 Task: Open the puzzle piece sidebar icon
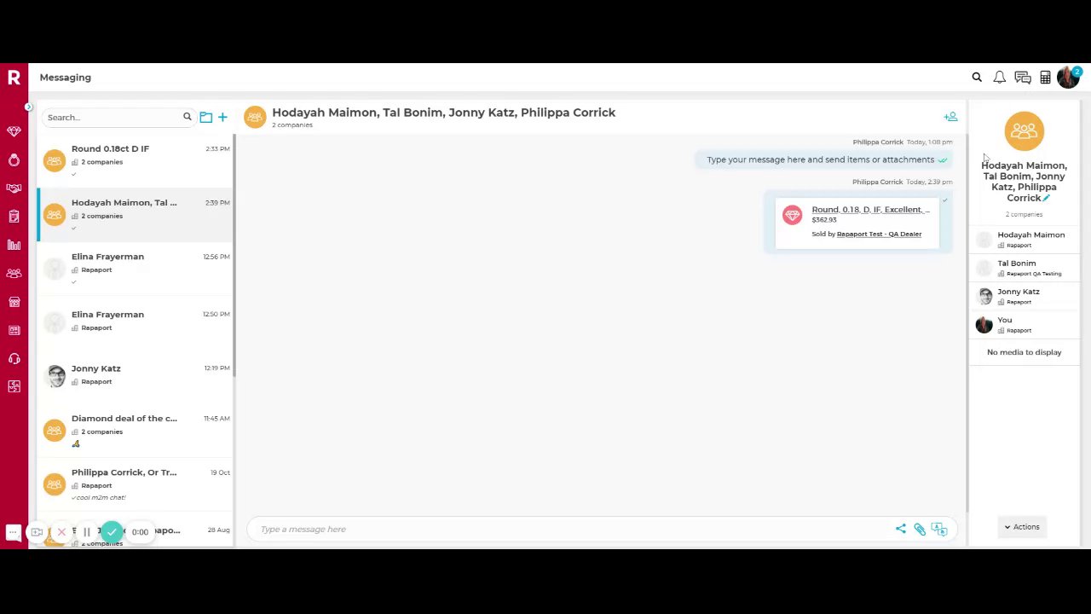pyautogui.click(x=14, y=387)
